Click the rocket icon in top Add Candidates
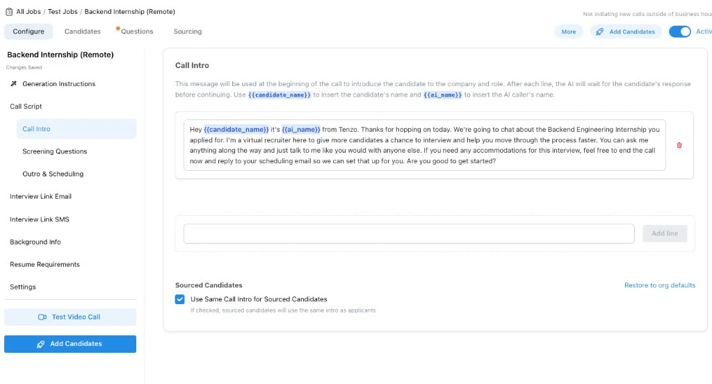Image resolution: width=712 pixels, height=384 pixels. [600, 32]
